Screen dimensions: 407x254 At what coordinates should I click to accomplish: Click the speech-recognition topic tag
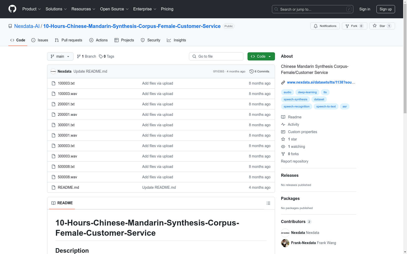pyautogui.click(x=297, y=106)
